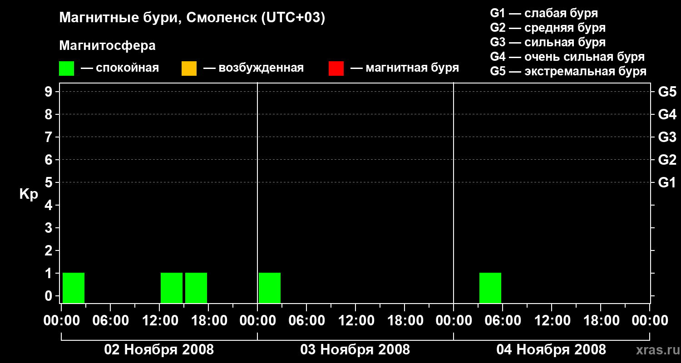Click 'G1 — слабая буря' legend line

544,13
